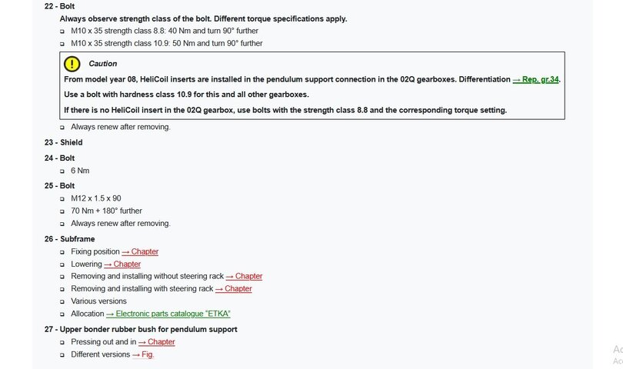Viewport: 623px width, 369px height.
Task: Click the bullet square beside "Various versions"
Action: click(x=62, y=301)
